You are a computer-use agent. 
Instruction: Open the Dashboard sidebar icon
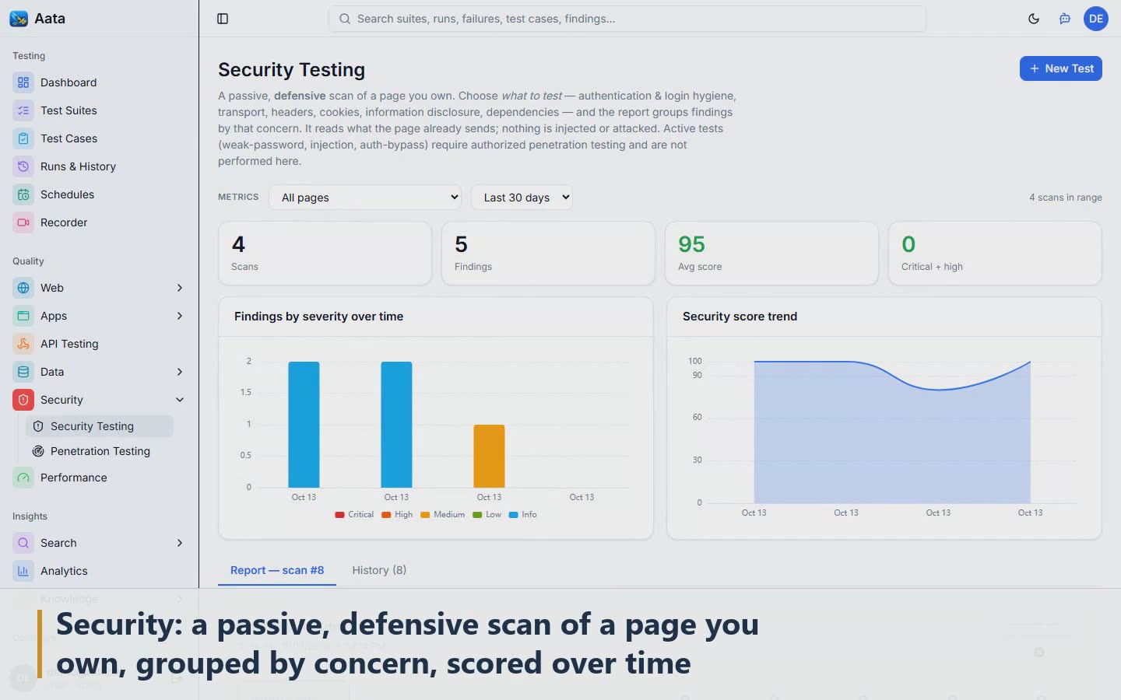pyautogui.click(x=23, y=82)
